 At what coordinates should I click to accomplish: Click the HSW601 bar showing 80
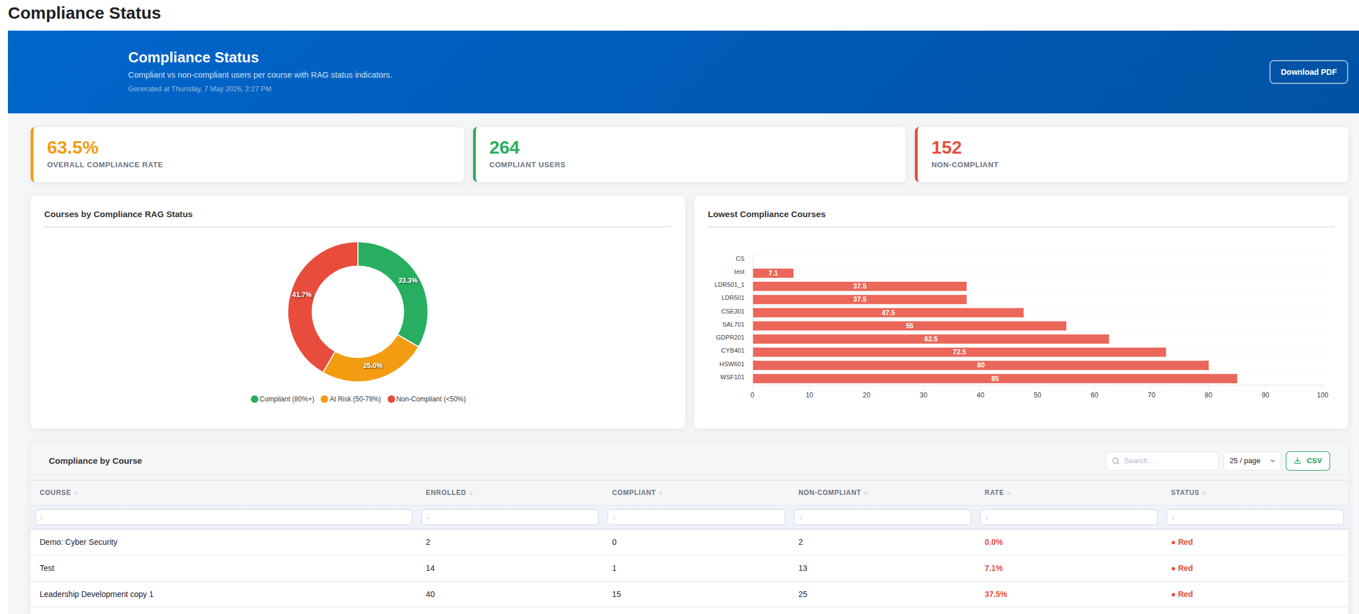pos(981,365)
